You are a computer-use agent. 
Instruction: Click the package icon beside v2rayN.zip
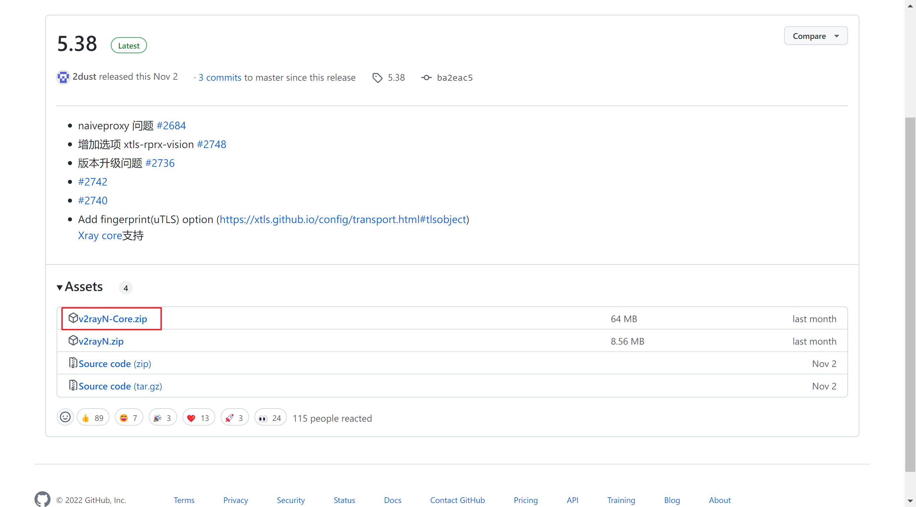[x=73, y=340]
